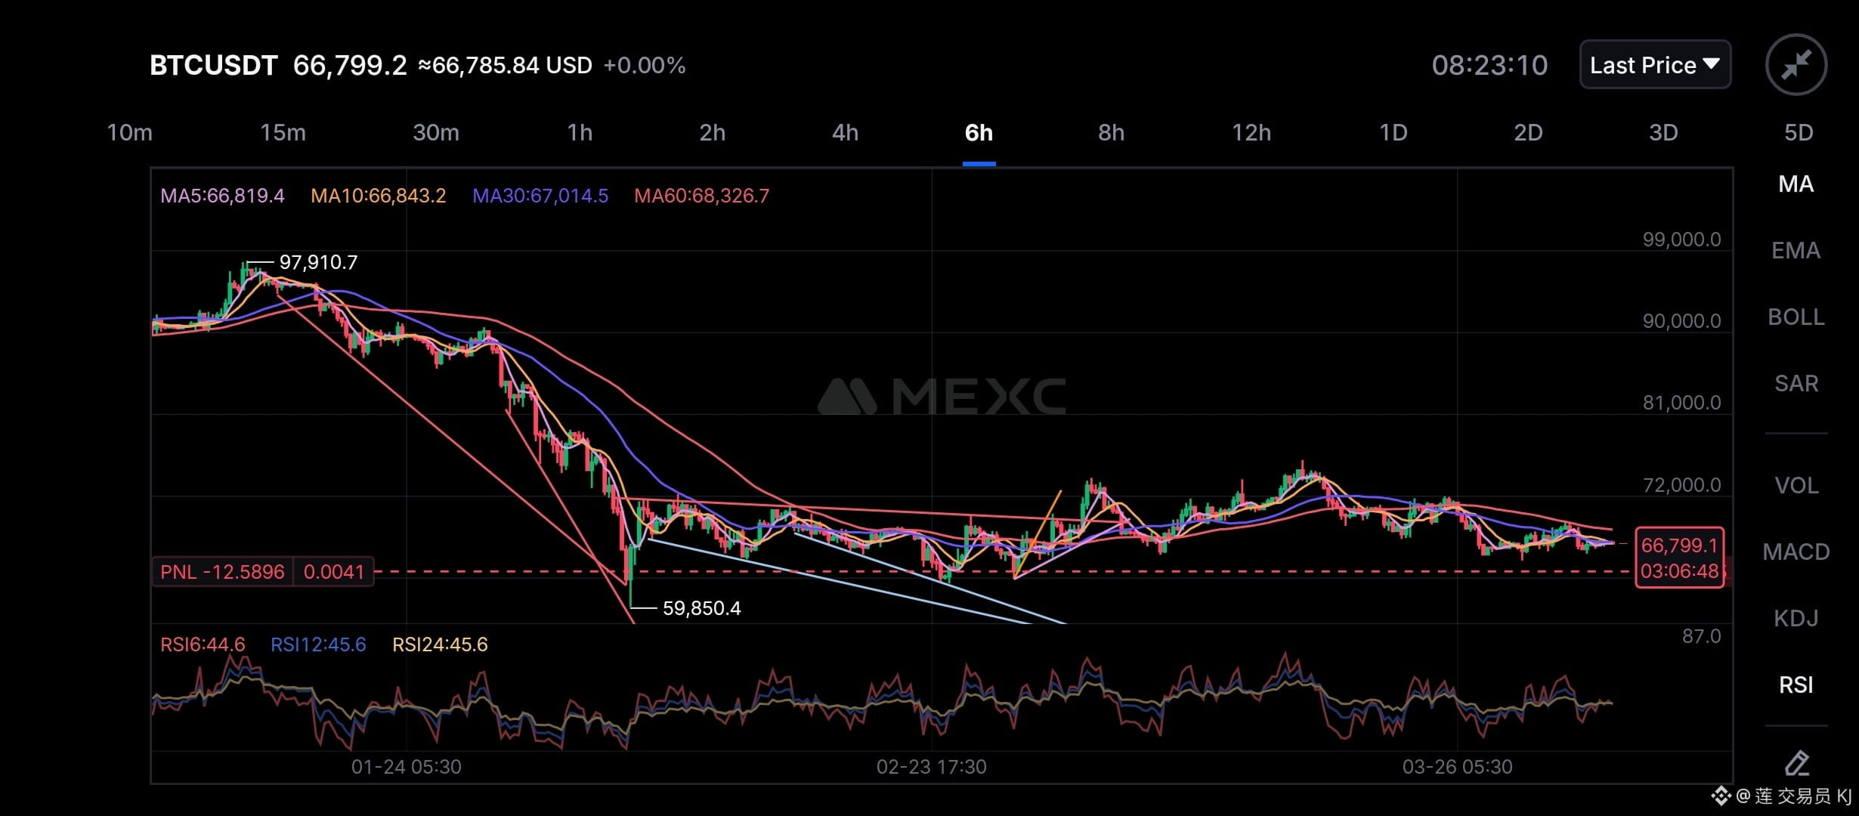Switch chart to 5D timeframe
The width and height of the screenshot is (1859, 816).
tap(1799, 133)
